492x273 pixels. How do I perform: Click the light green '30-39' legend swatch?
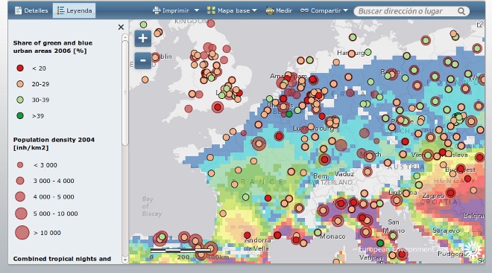tap(20, 100)
